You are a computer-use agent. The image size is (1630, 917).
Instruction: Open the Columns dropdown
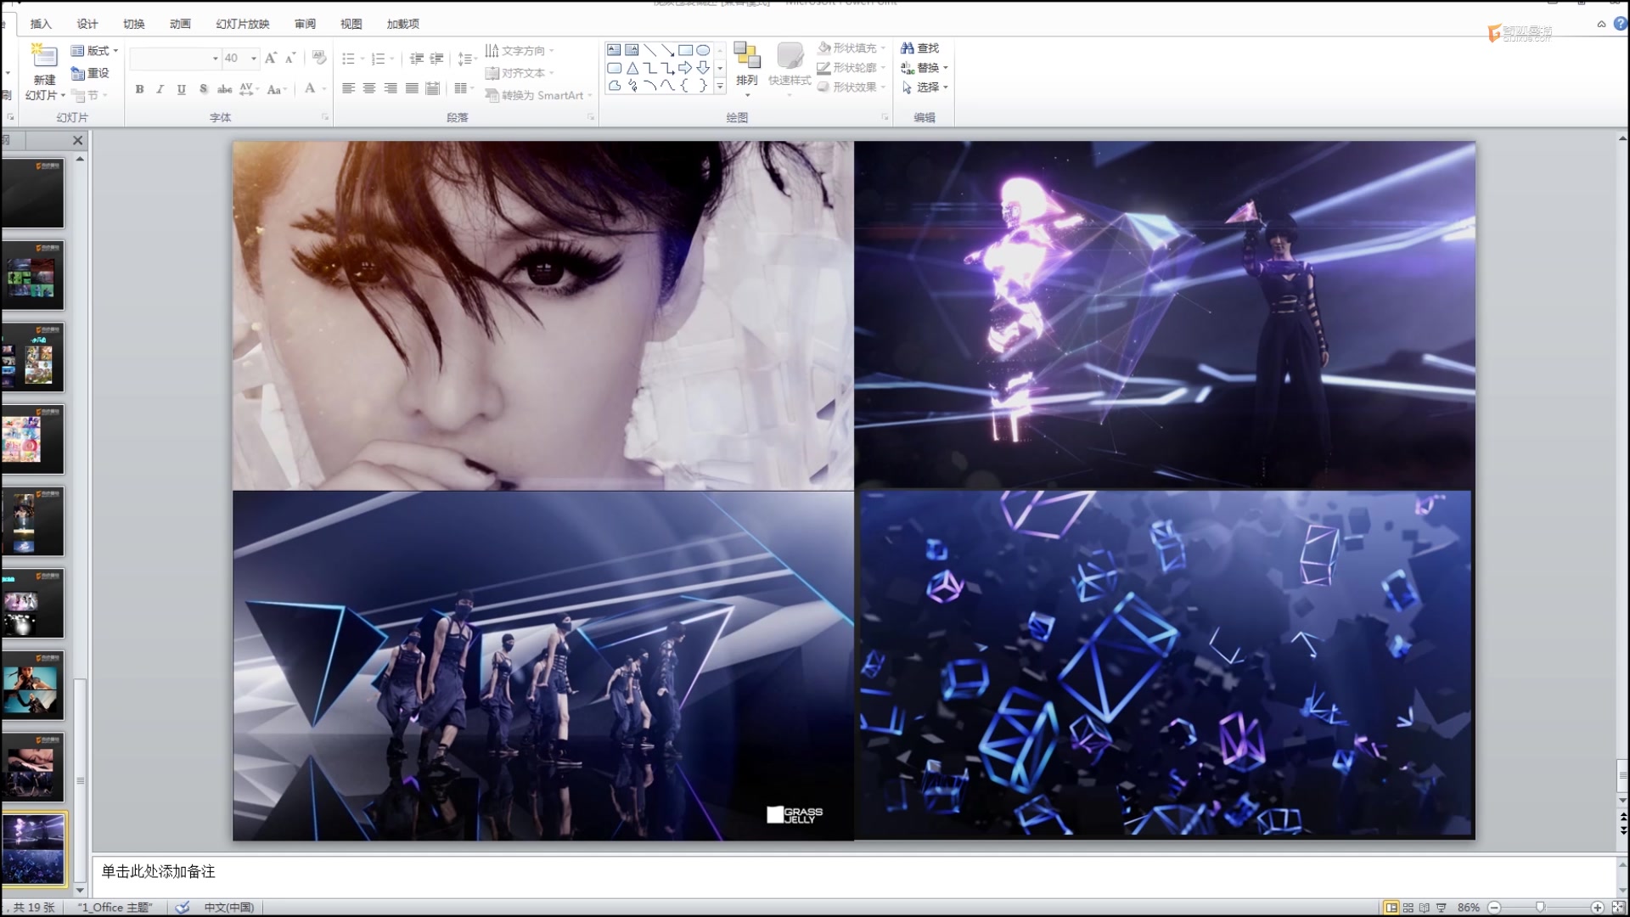(x=463, y=88)
